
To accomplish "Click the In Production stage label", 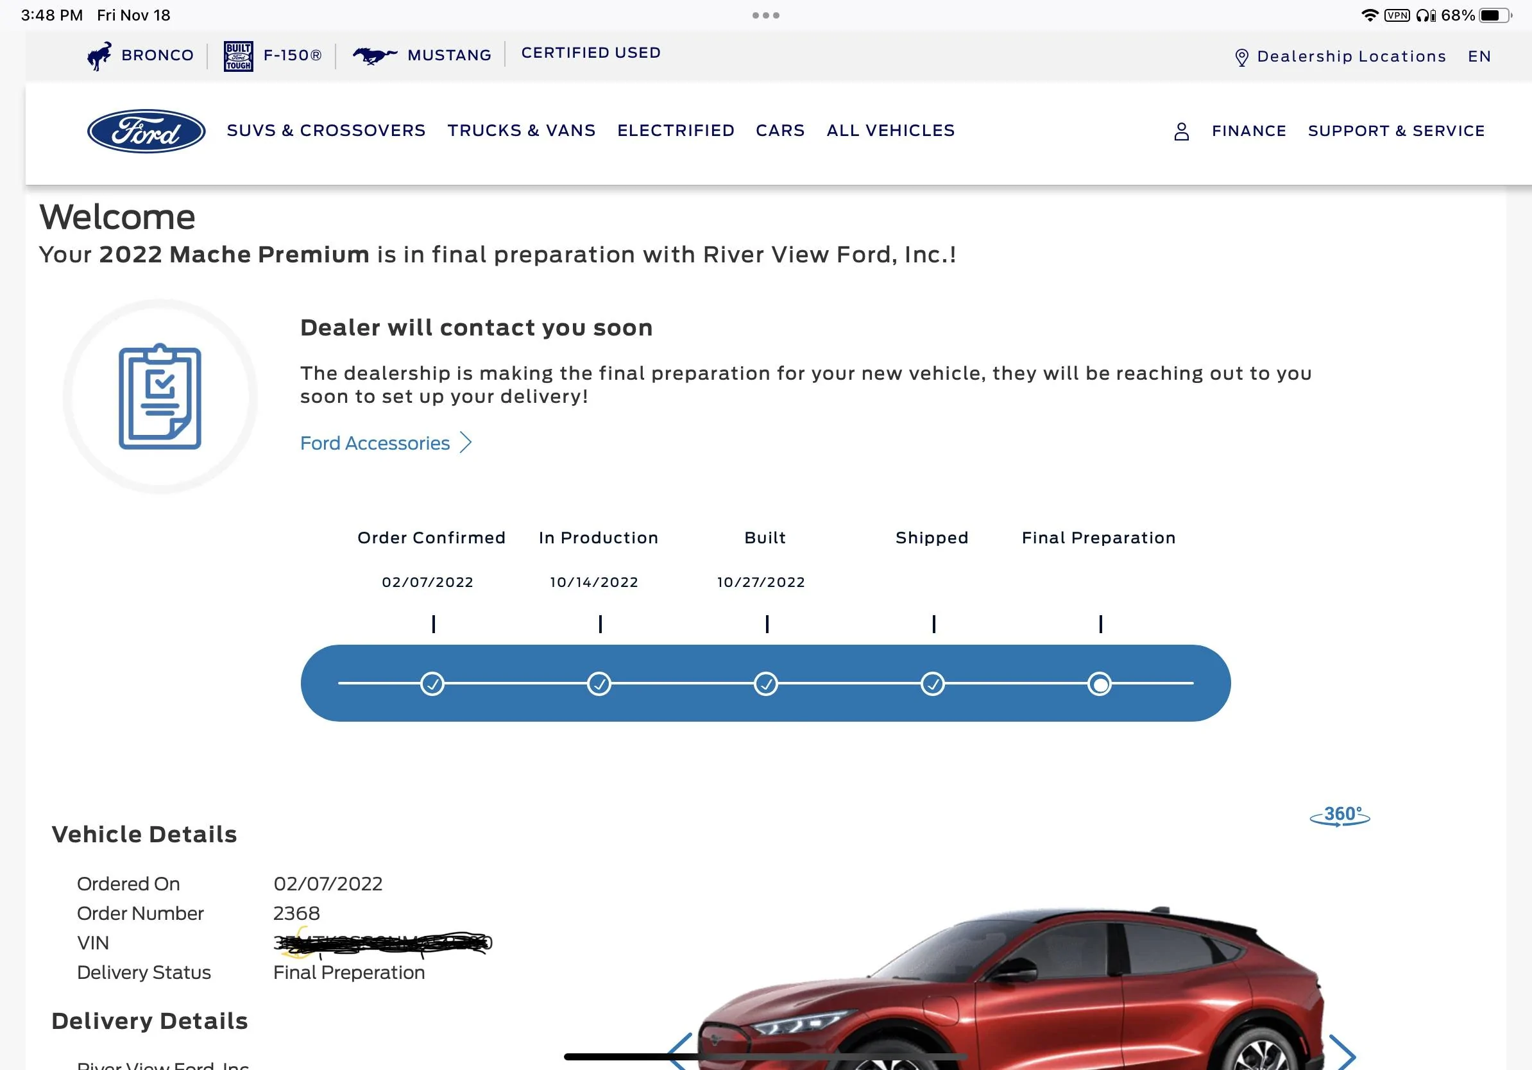I will [599, 538].
